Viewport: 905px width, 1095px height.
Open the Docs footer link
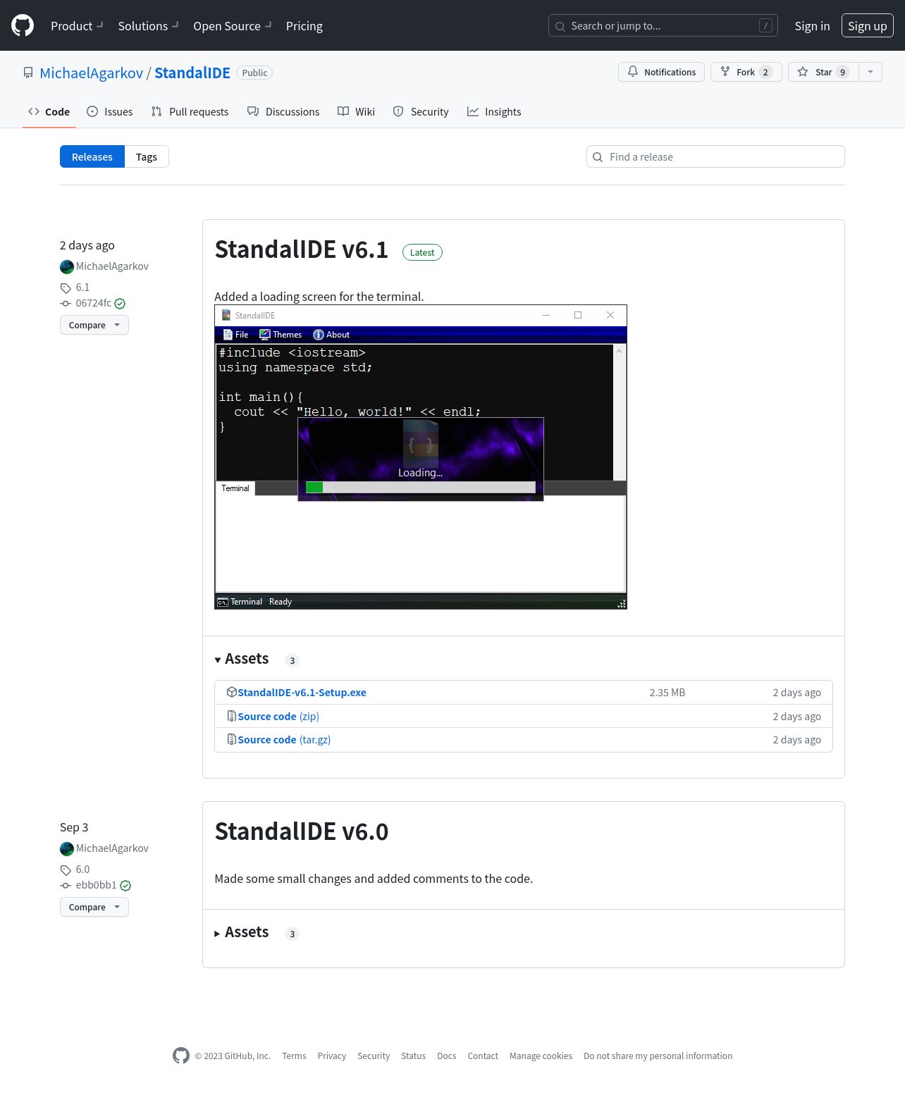tap(446, 1056)
